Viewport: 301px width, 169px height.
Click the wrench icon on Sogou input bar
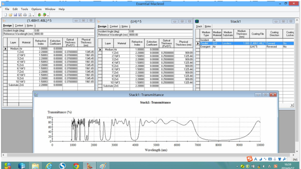[x=284, y=159]
